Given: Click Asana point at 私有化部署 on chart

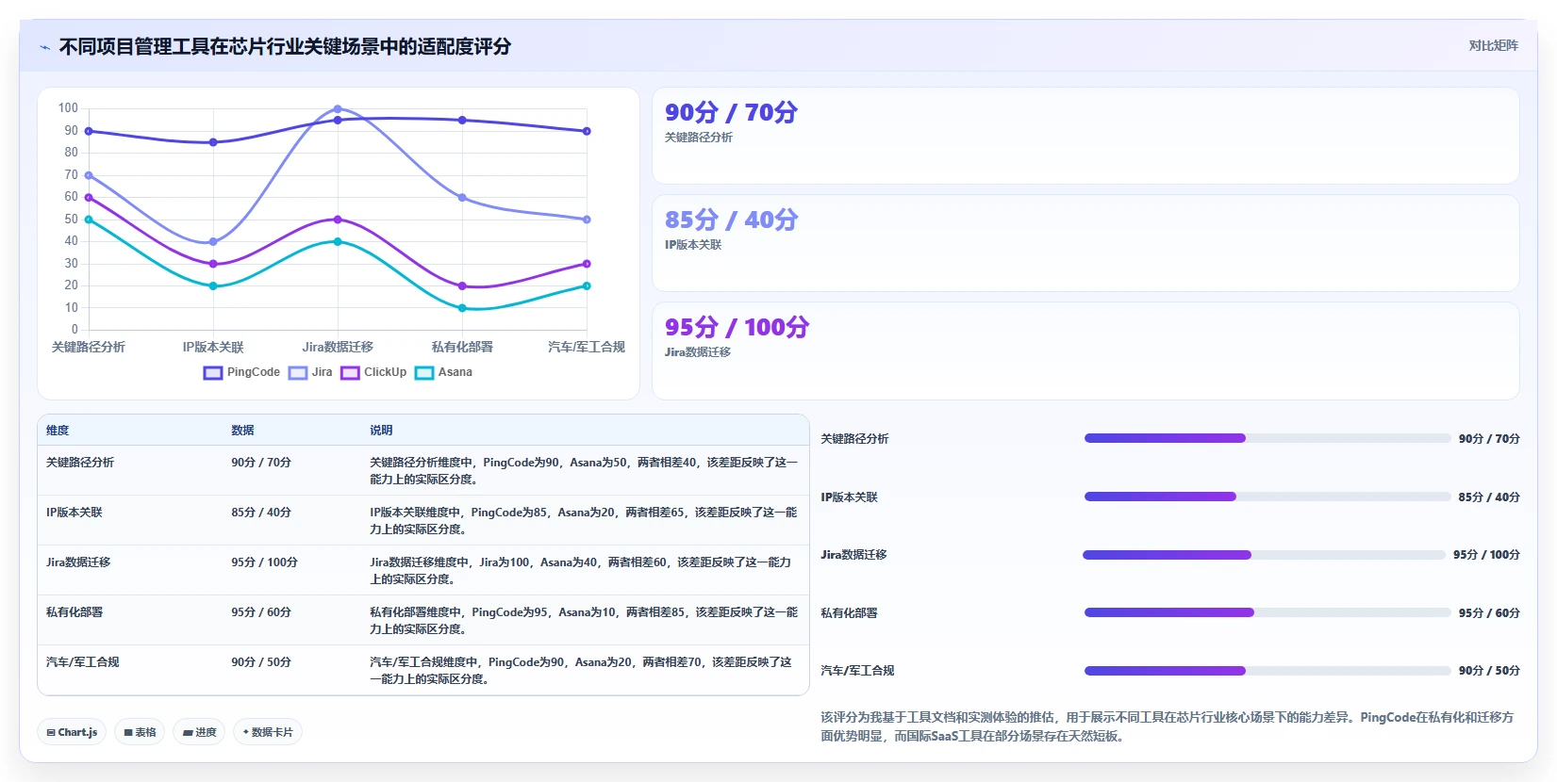Looking at the screenshot, I should (462, 308).
